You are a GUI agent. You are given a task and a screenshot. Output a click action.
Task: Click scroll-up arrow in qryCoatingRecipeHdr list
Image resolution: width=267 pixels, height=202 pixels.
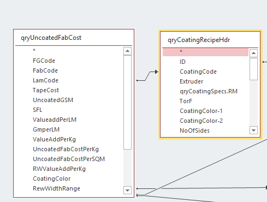[253, 54]
